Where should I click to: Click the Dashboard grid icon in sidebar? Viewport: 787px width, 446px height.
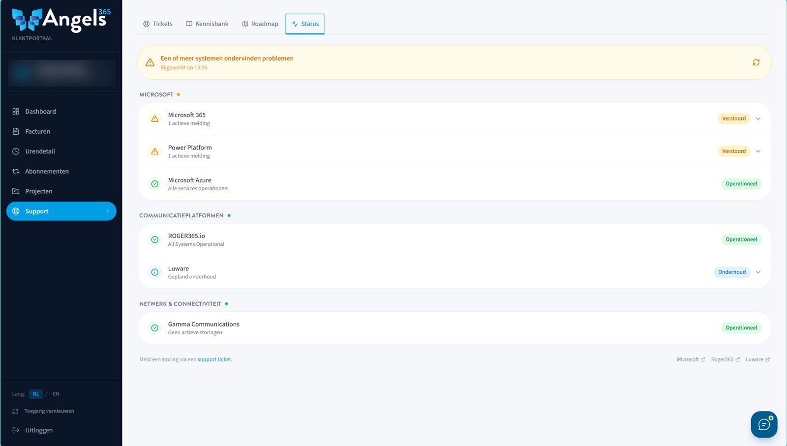click(x=16, y=112)
